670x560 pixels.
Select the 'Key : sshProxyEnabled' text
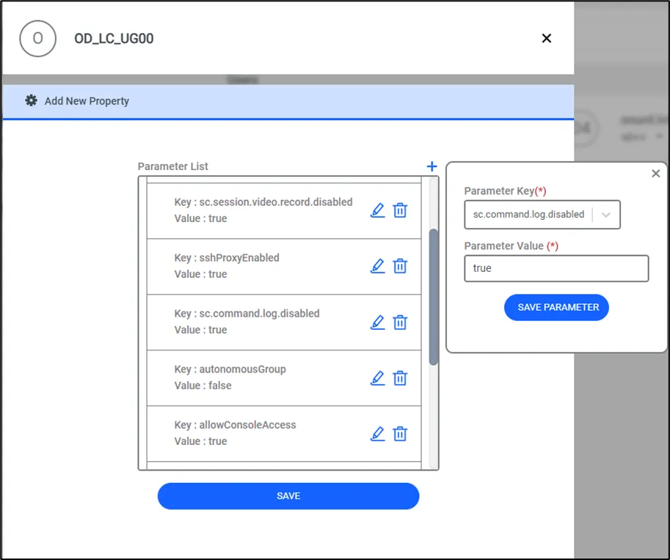(227, 258)
